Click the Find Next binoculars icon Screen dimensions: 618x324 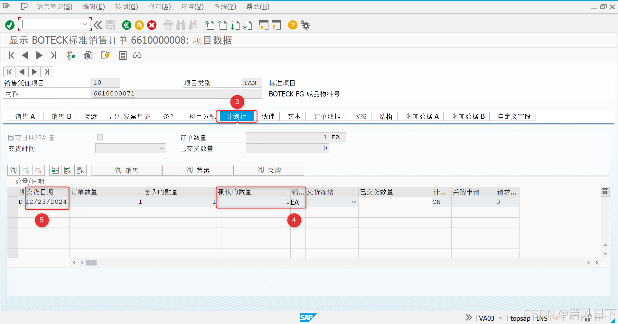tap(193, 25)
